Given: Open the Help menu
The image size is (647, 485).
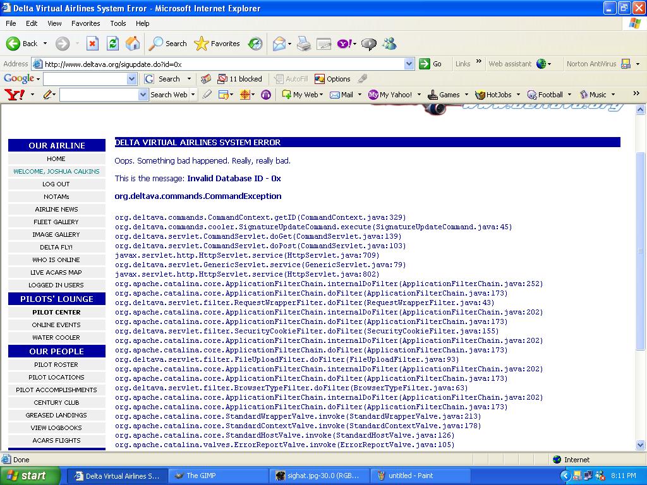Looking at the screenshot, I should [x=142, y=23].
